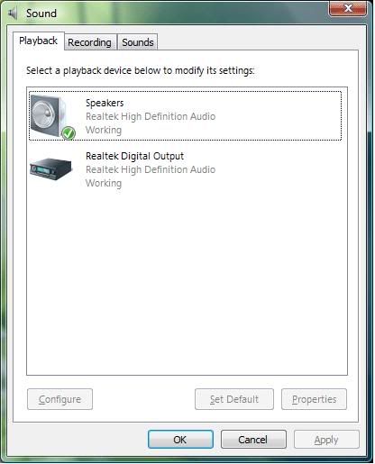Click the Apply button

(326, 440)
